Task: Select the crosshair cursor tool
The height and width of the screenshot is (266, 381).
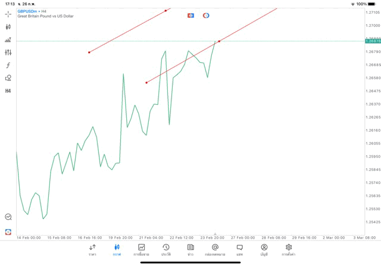Action: [8, 14]
